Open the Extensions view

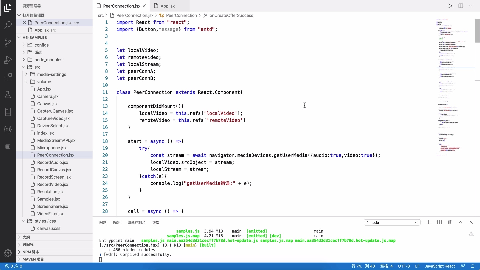(x=8, y=77)
